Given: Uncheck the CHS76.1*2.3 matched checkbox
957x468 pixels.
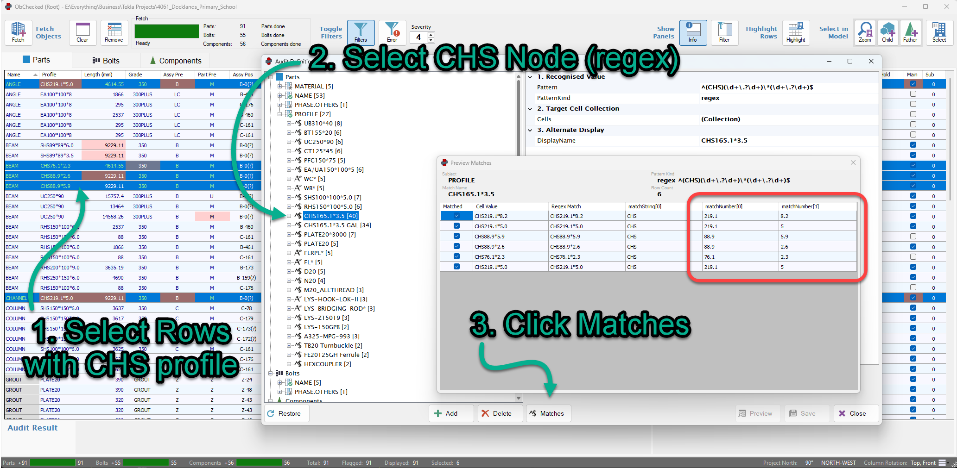Looking at the screenshot, I should tap(456, 256).
